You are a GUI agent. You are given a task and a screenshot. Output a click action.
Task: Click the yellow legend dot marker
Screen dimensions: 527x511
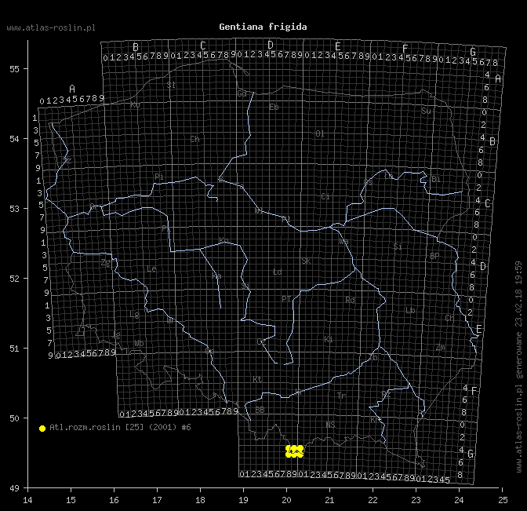(42, 429)
